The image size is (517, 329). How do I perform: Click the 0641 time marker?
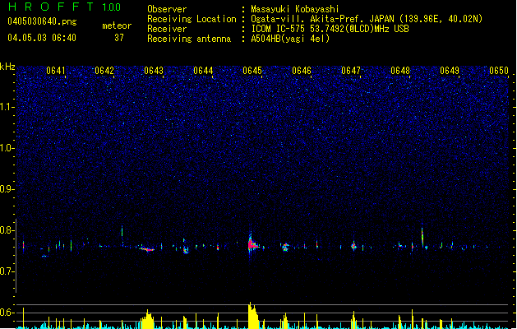coord(55,71)
